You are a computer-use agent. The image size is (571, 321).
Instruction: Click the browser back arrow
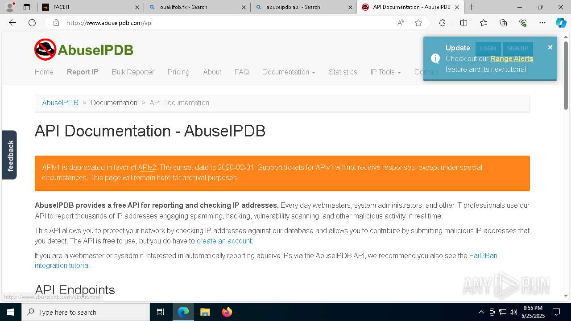(x=12, y=23)
